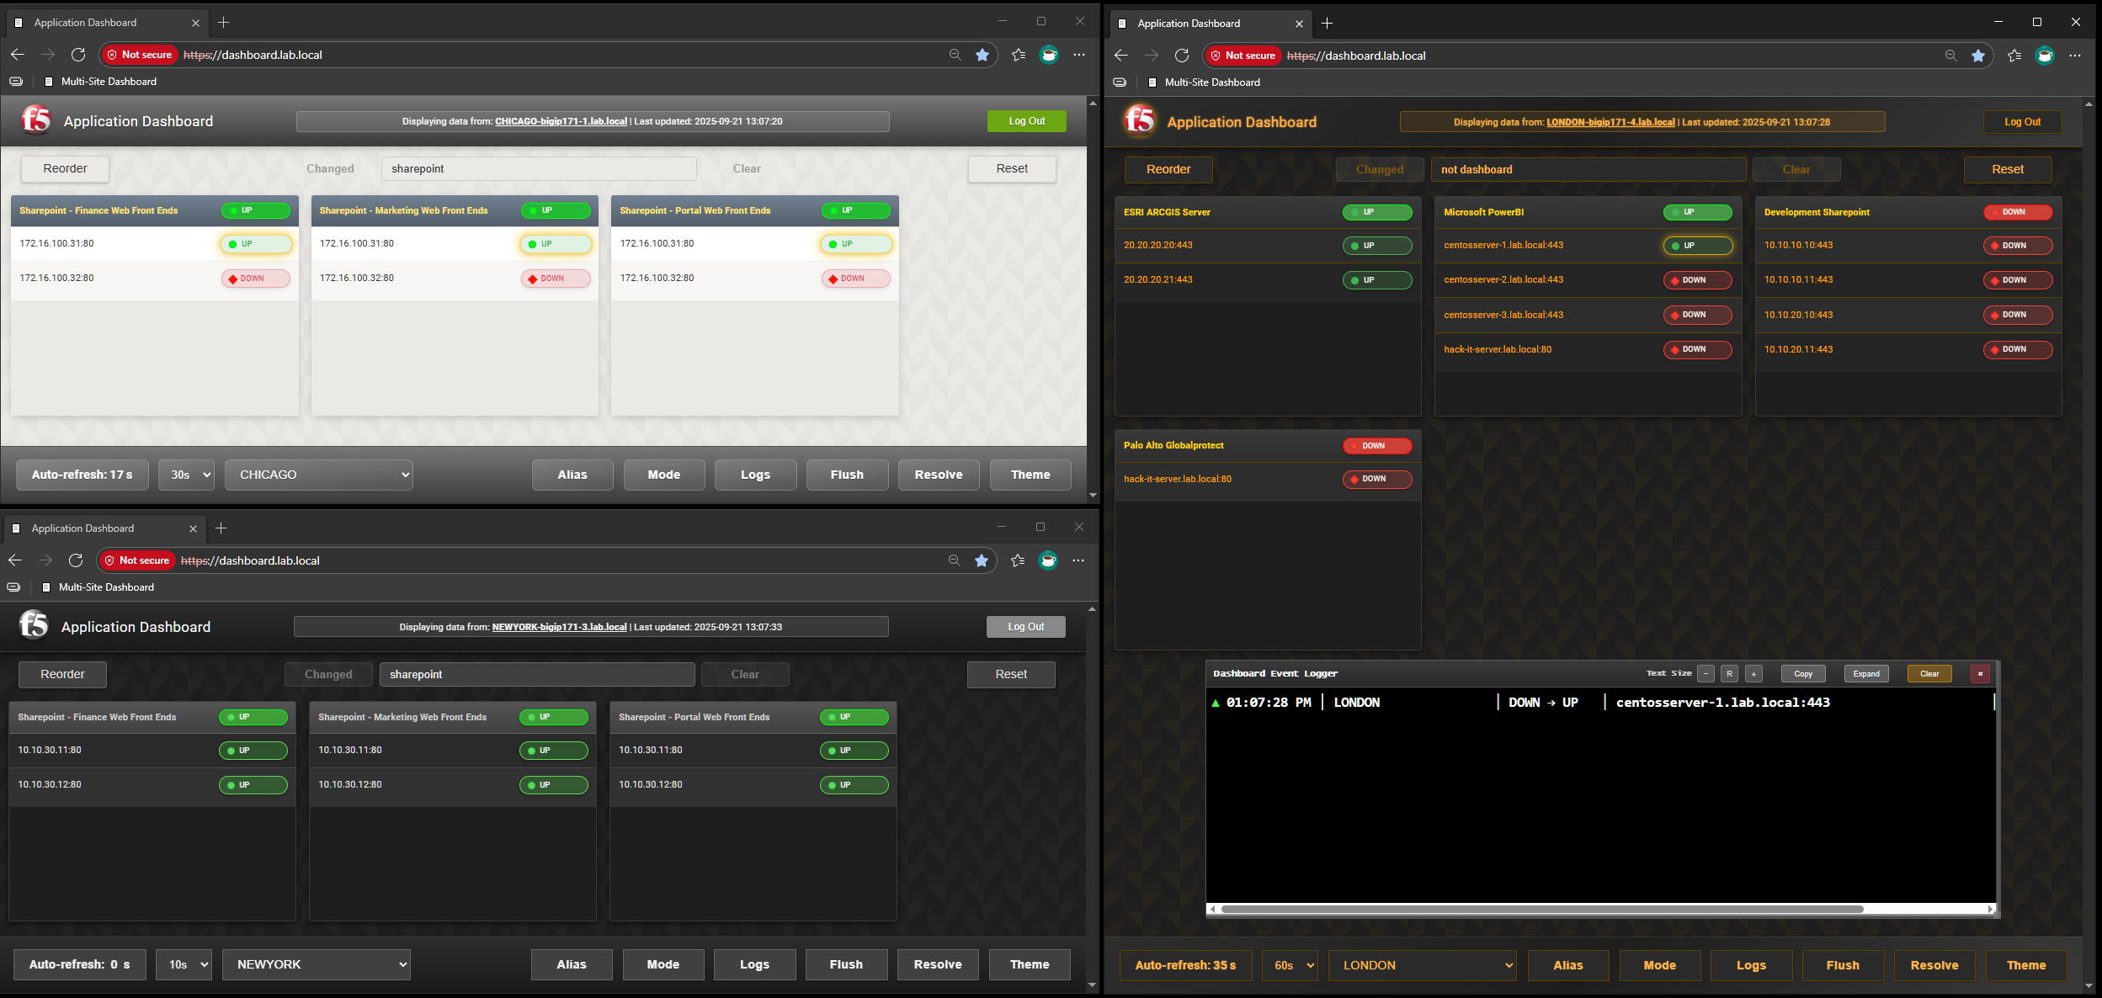Click sharepoint filter field in Chicago dashboard
Viewport: 2102px width, 998px height.
pyautogui.click(x=539, y=168)
